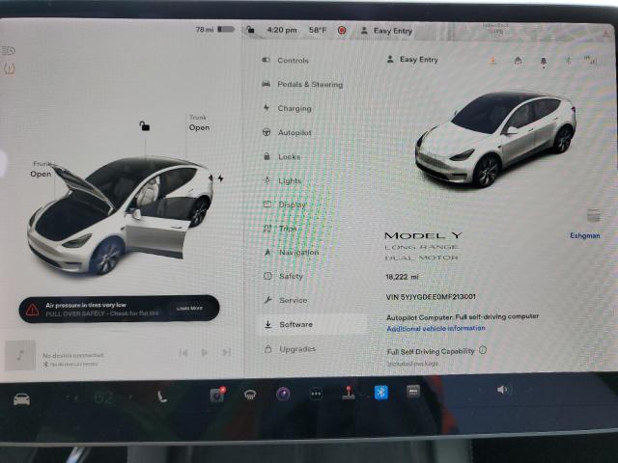Open Bluetooth settings icon in Controls header
The width and height of the screenshot is (618, 463).
[568, 60]
